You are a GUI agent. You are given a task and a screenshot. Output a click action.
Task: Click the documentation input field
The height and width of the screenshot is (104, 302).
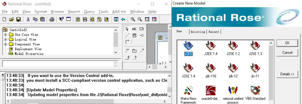click(x=58, y=64)
